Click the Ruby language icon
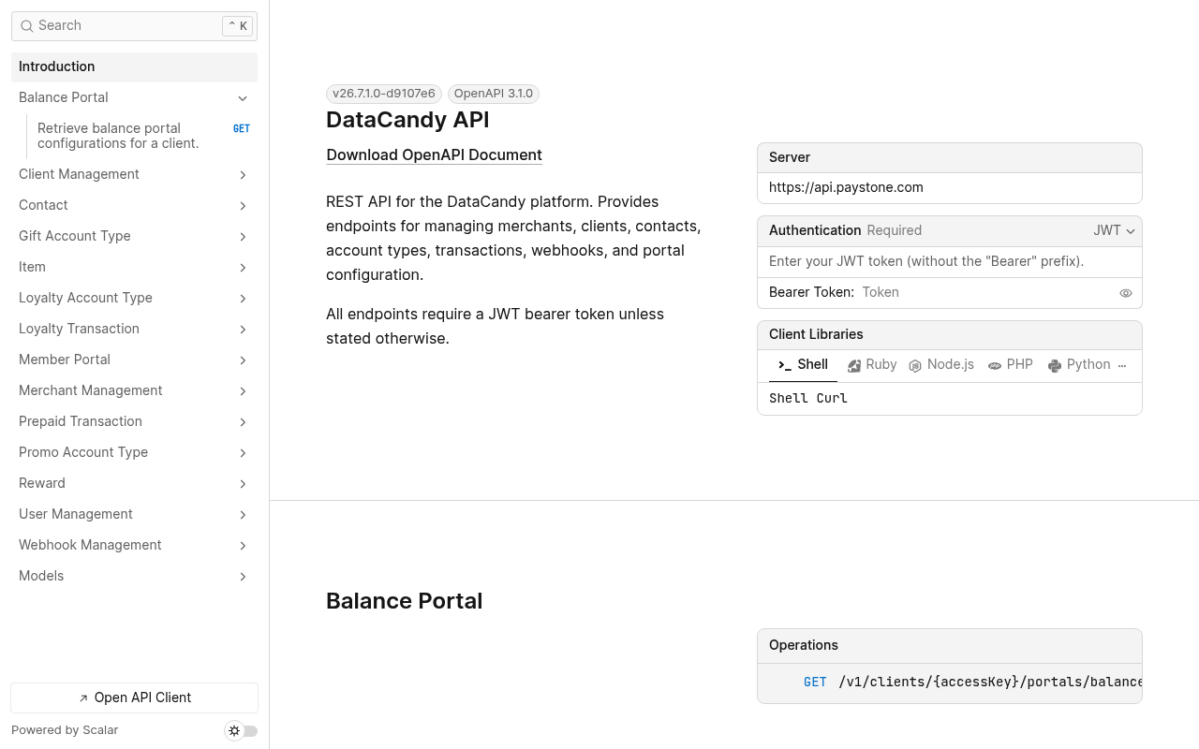This screenshot has height=749, width=1199. (854, 365)
